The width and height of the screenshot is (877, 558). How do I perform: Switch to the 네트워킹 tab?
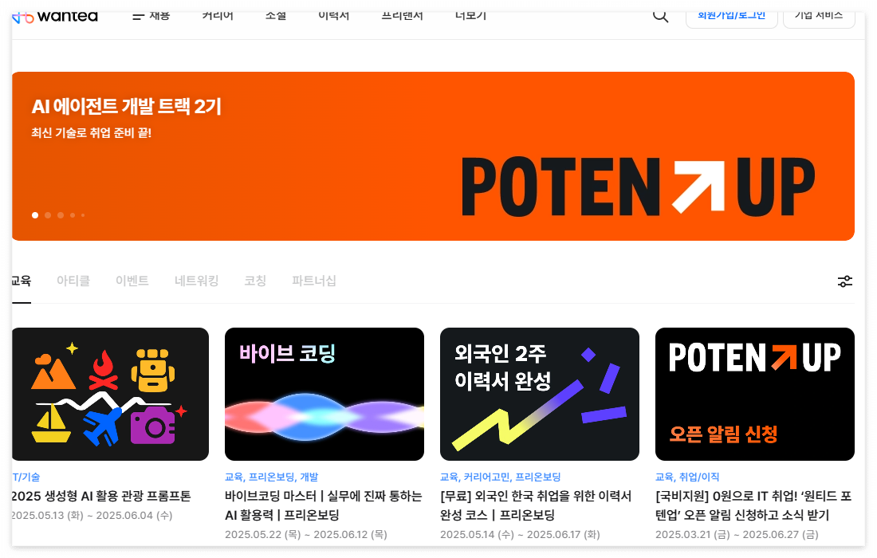[196, 281]
